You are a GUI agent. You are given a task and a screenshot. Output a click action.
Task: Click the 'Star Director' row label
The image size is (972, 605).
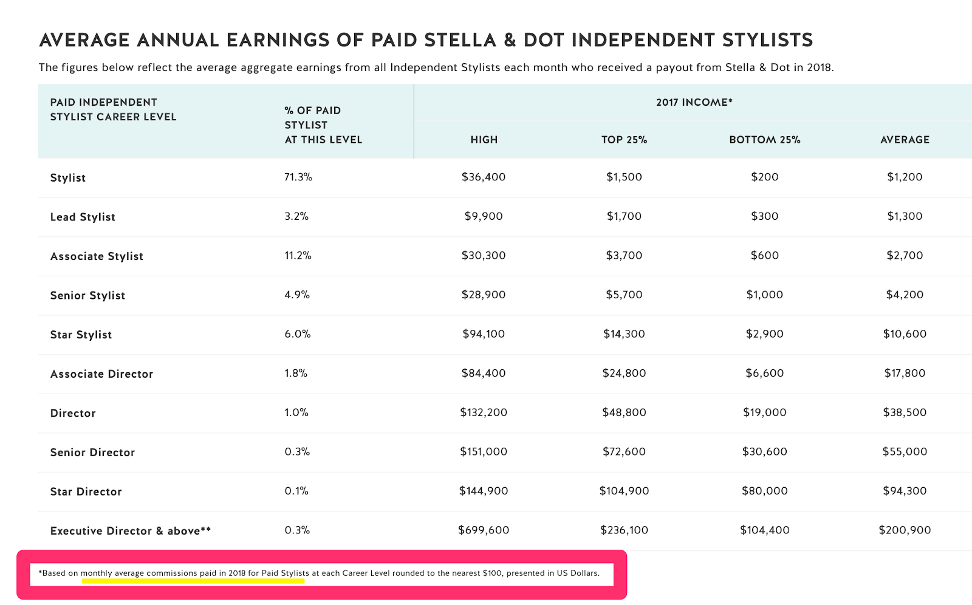(86, 491)
